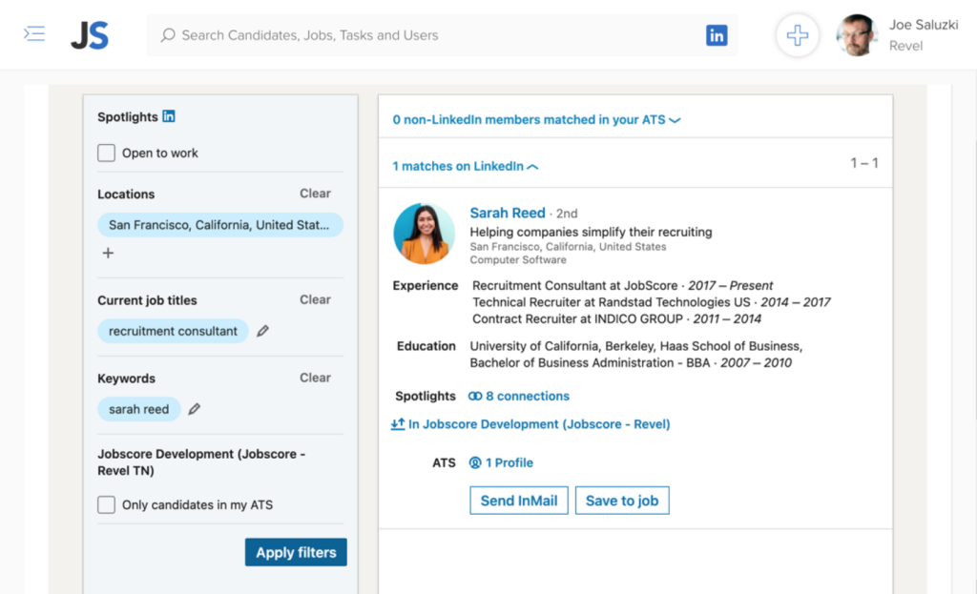Screen dimensions: 977x594
Task: Click the LinkedIn icon in search bar
Action: point(717,35)
